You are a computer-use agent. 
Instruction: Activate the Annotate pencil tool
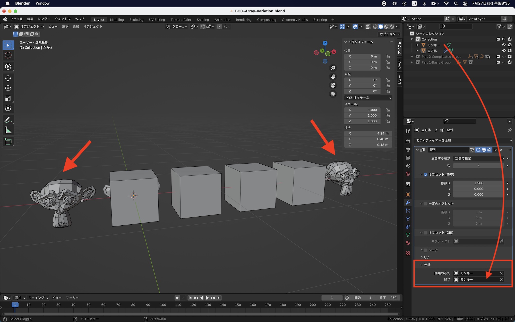pyautogui.click(x=8, y=120)
